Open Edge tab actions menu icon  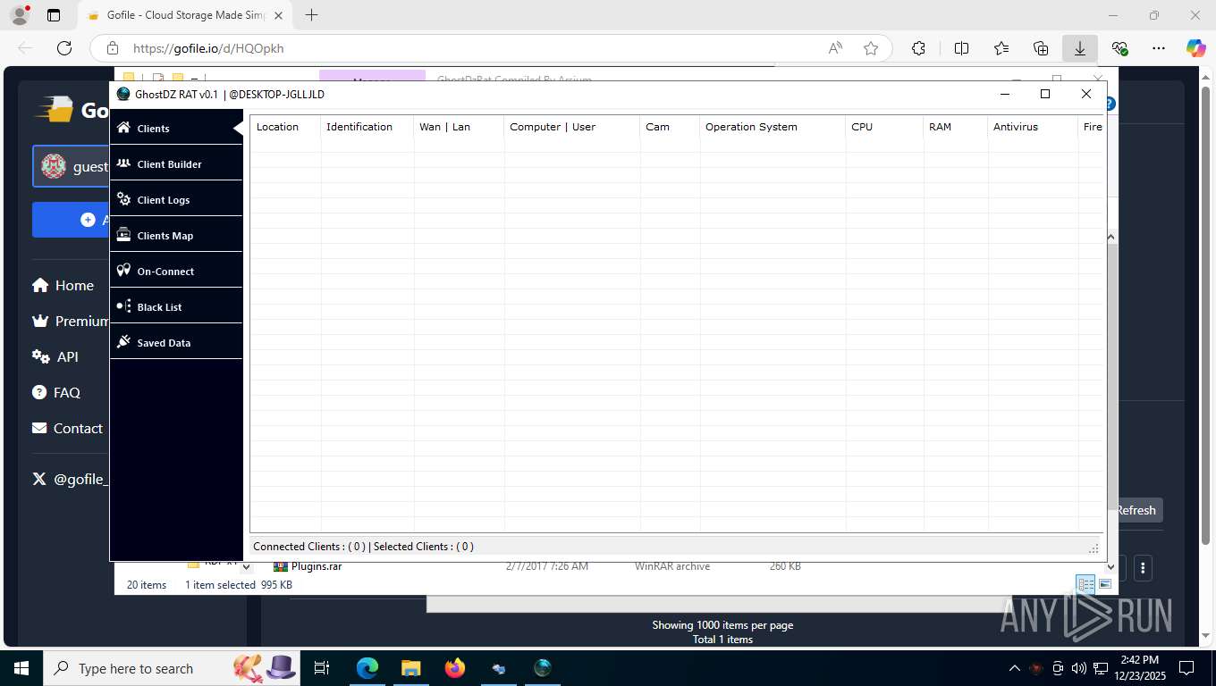pos(54,15)
